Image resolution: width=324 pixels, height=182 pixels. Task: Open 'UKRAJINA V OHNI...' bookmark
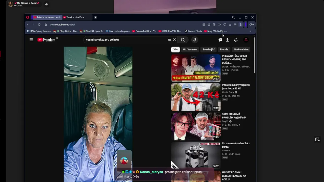pyautogui.click(x=170, y=31)
